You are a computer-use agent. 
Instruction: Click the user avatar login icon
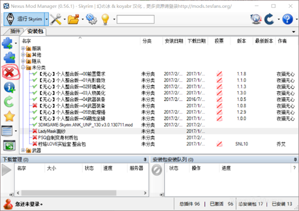coord(8,204)
